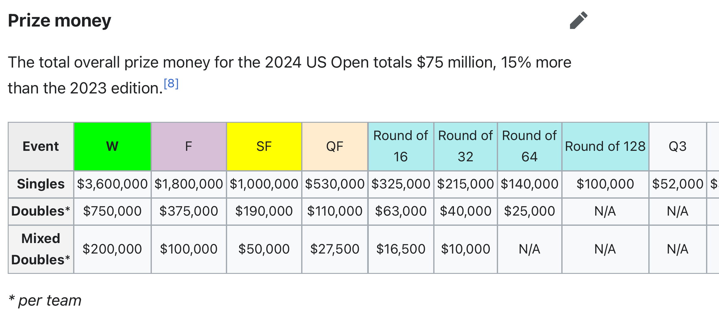
Task: Click the Round of 128 header
Action: pyautogui.click(x=605, y=146)
